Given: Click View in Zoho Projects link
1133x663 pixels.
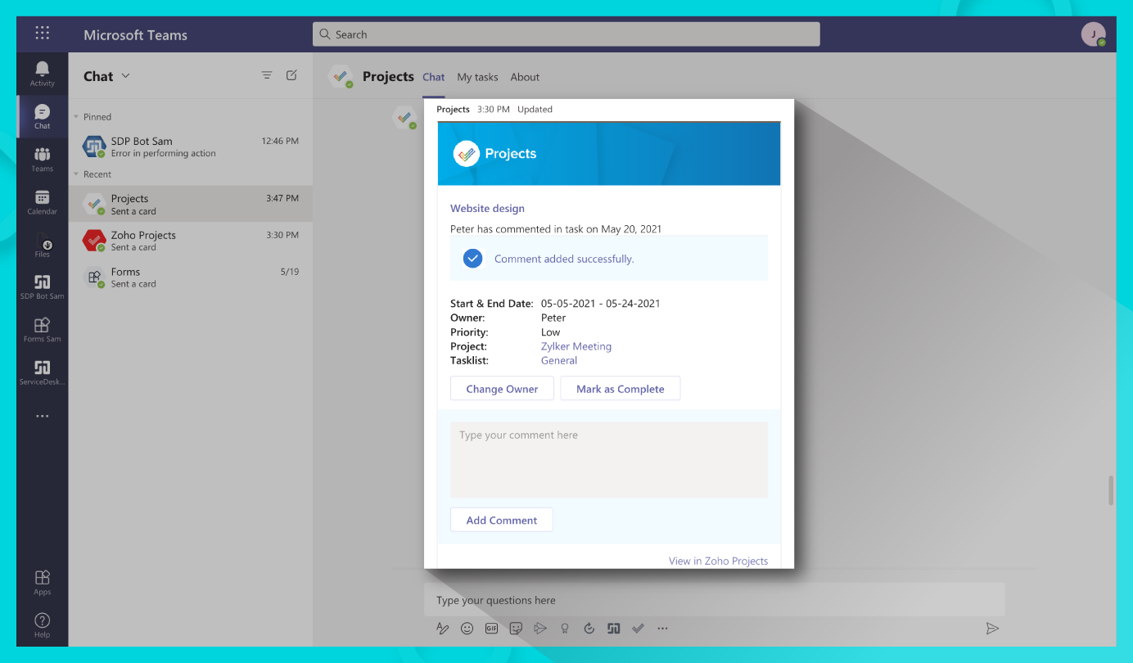Looking at the screenshot, I should click(x=718, y=561).
